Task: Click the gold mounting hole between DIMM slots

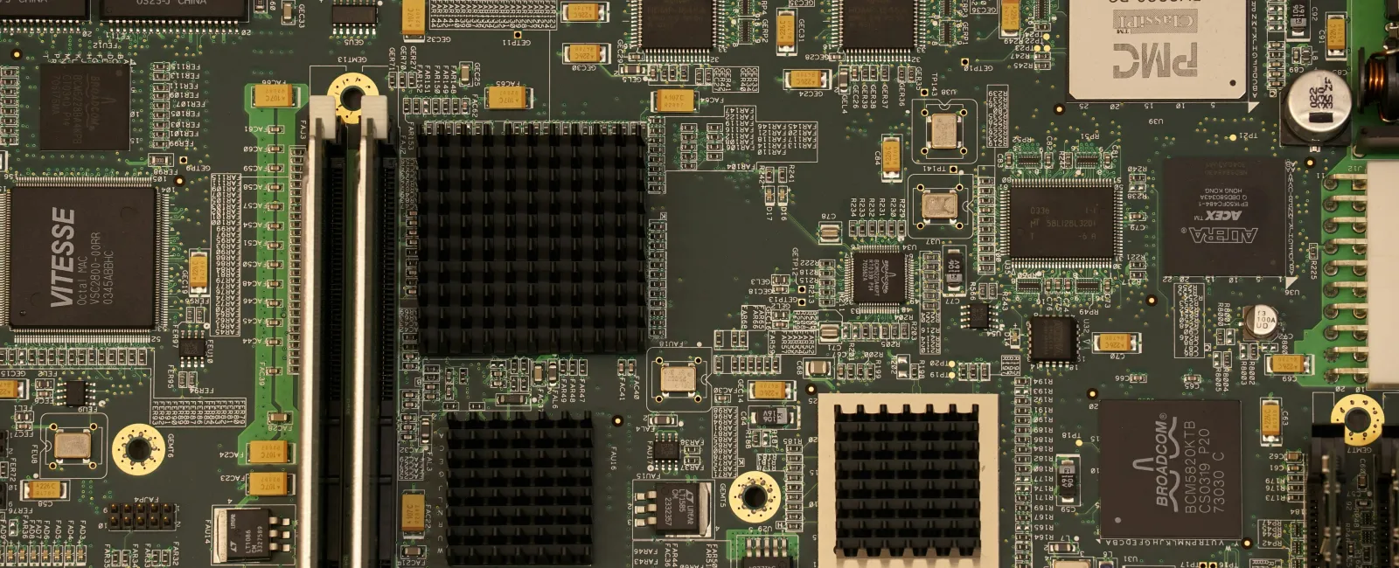Action: point(352,97)
